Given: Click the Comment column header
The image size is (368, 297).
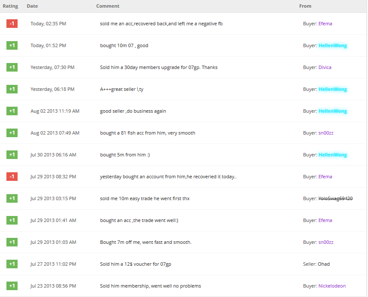Looking at the screenshot, I should click(108, 6).
